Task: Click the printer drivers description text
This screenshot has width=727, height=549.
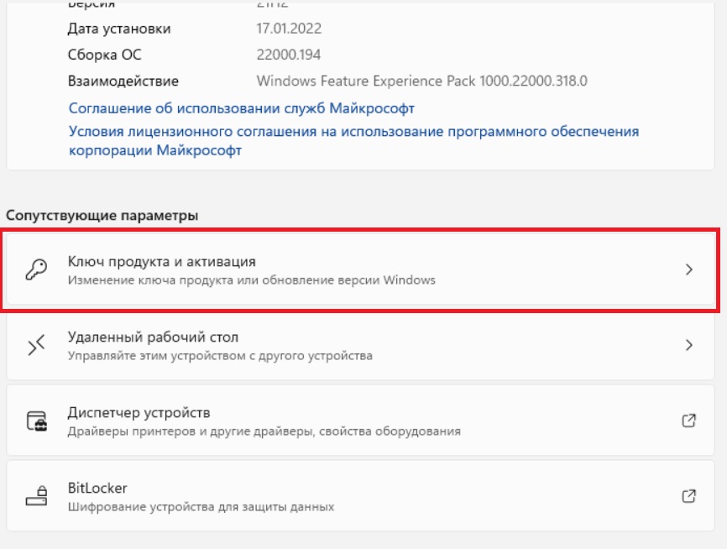Action: click(264, 431)
